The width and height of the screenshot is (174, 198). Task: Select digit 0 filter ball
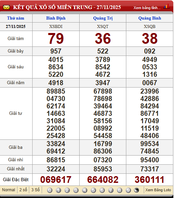pos(50,190)
